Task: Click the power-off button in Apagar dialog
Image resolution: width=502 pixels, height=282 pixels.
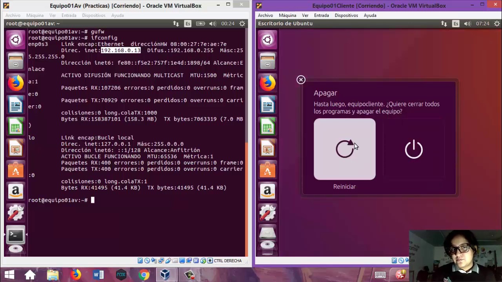Action: 414,149
